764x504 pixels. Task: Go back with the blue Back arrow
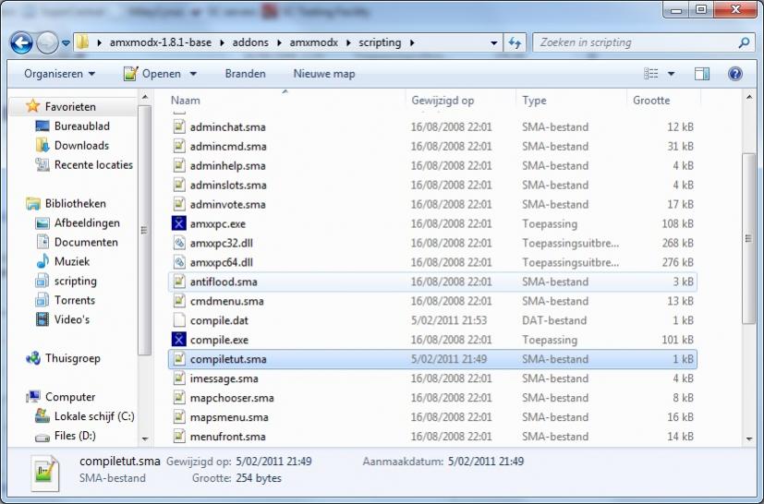click(x=21, y=42)
